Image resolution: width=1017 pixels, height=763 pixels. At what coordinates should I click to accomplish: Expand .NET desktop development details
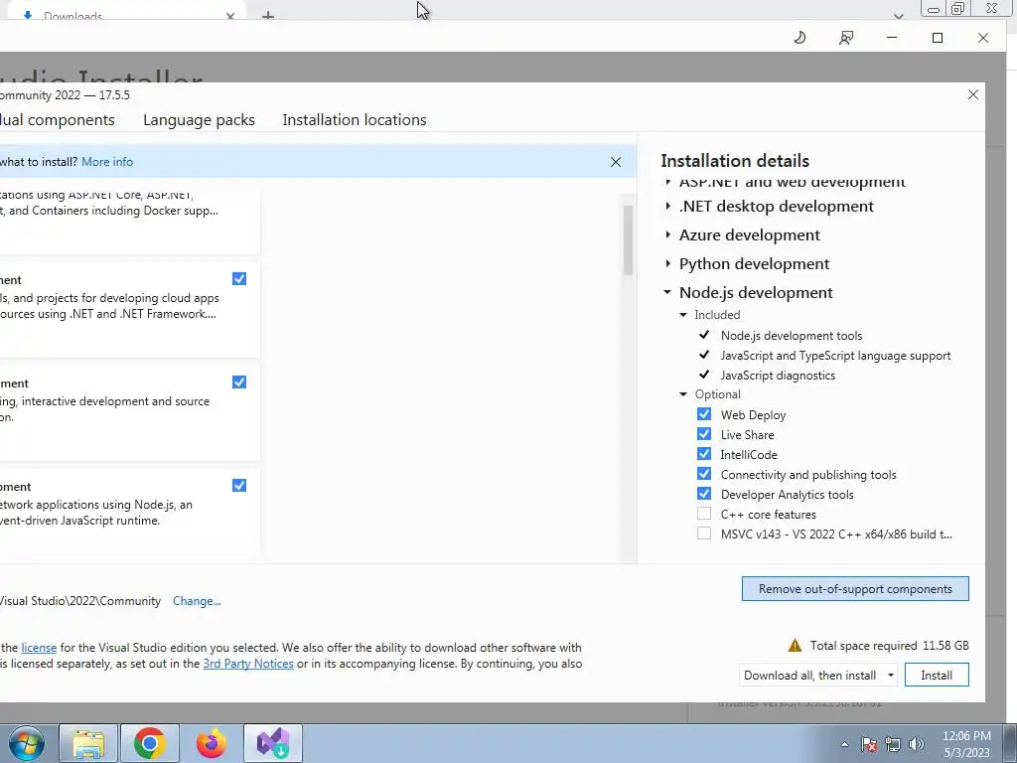tap(668, 207)
